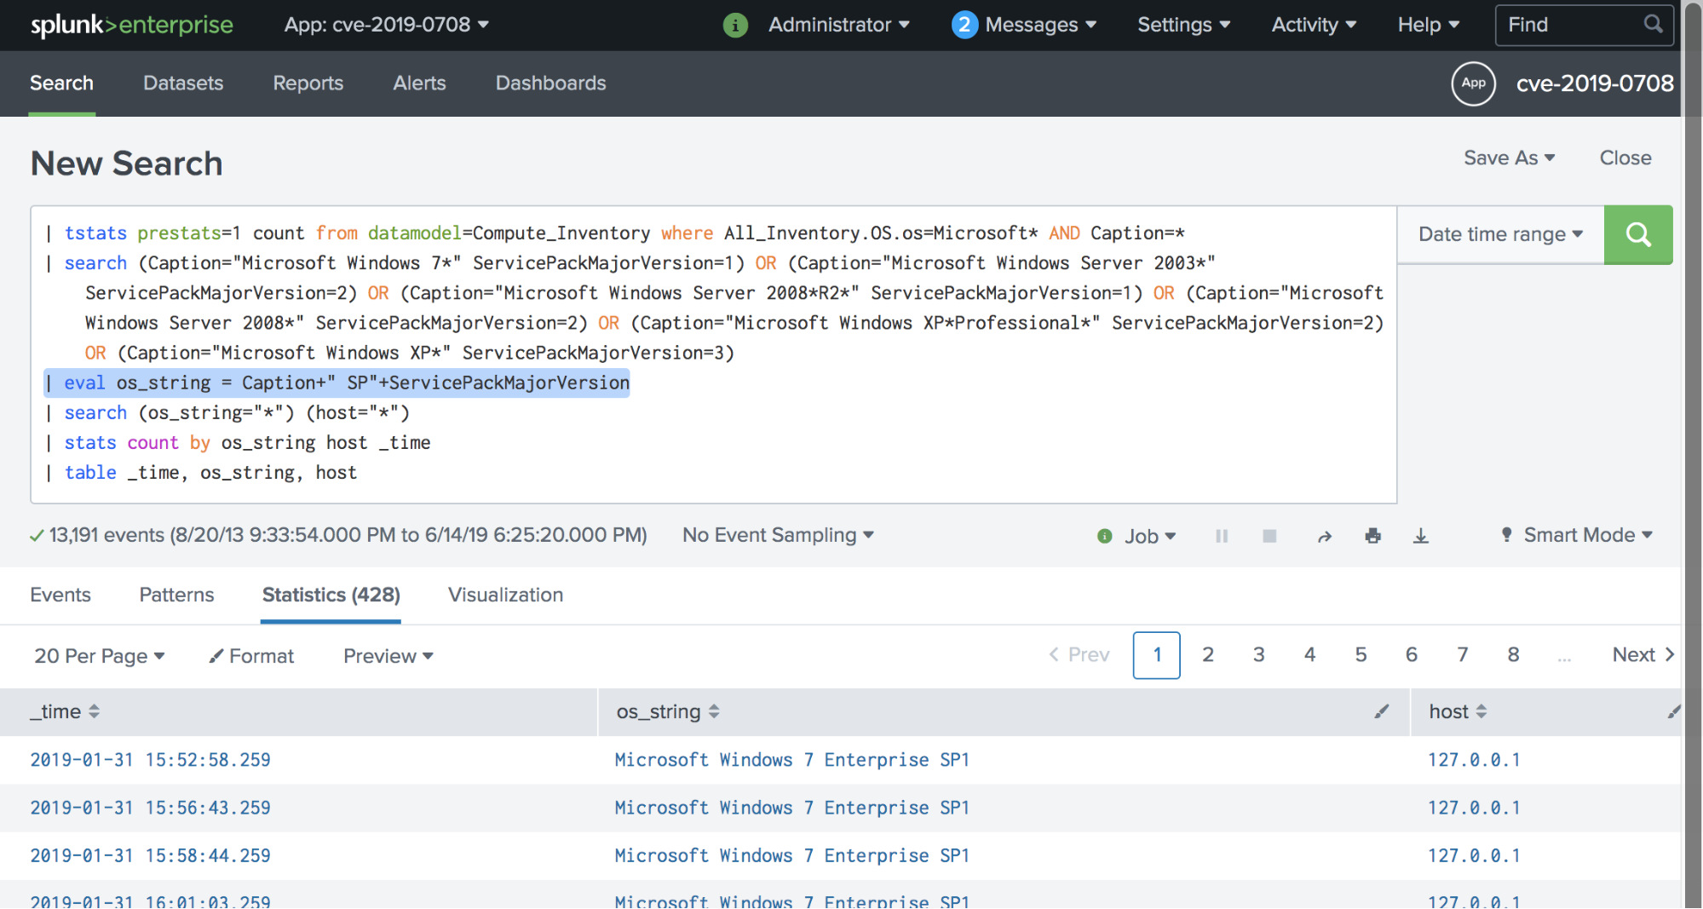Open the No Event Sampling dropdown
The image size is (1703, 909).
click(x=778, y=535)
